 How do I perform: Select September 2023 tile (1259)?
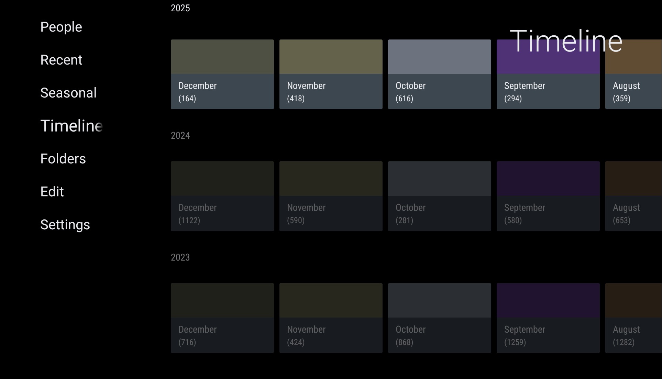548,318
